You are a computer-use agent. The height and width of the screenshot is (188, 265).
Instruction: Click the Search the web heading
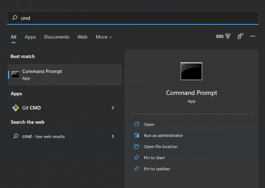[27, 122]
